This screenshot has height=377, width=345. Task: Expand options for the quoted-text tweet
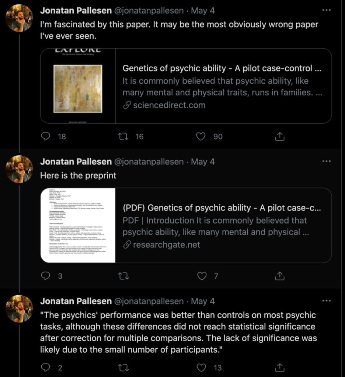[x=326, y=301]
